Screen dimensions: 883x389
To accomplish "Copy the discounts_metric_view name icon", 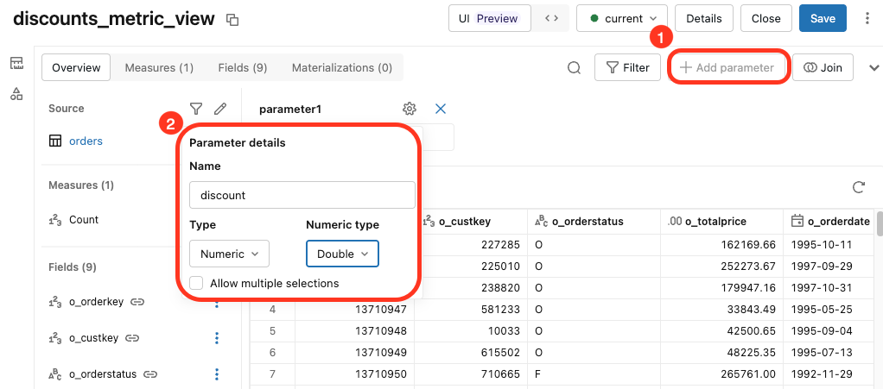I will pos(232,20).
